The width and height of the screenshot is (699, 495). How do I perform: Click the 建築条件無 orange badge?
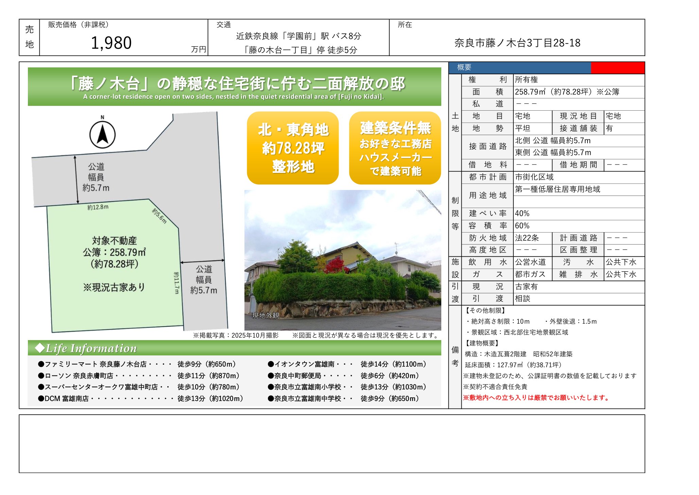pos(395,148)
